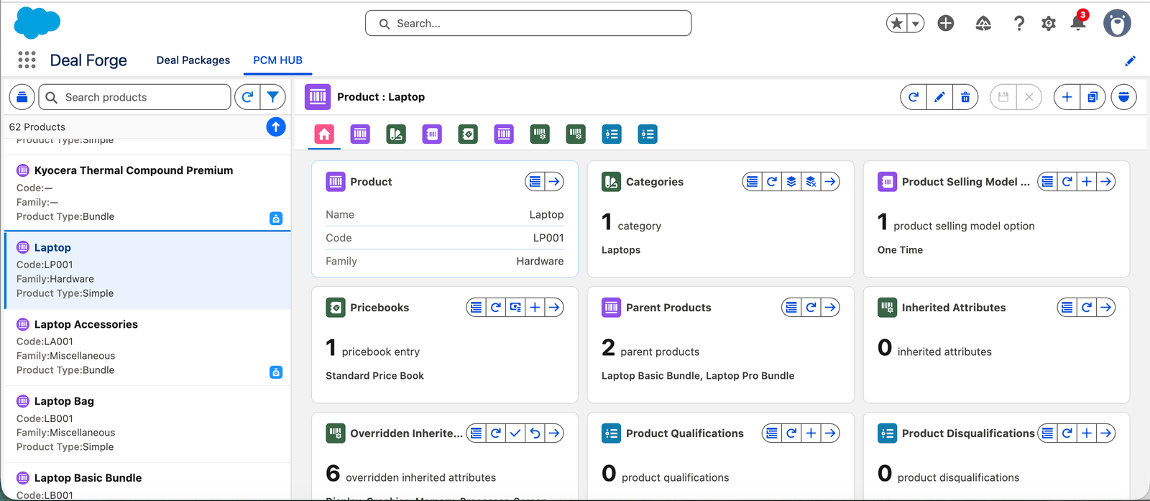
Task: Open the global create plus menu
Action: [x=946, y=24]
